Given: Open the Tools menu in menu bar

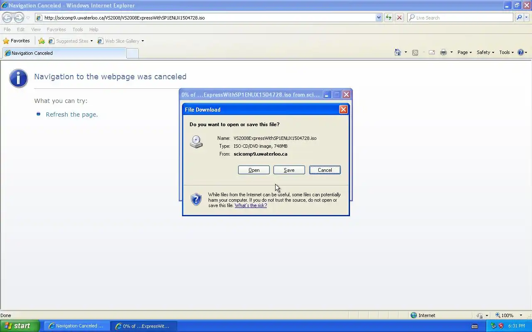Looking at the screenshot, I should 78,29.
